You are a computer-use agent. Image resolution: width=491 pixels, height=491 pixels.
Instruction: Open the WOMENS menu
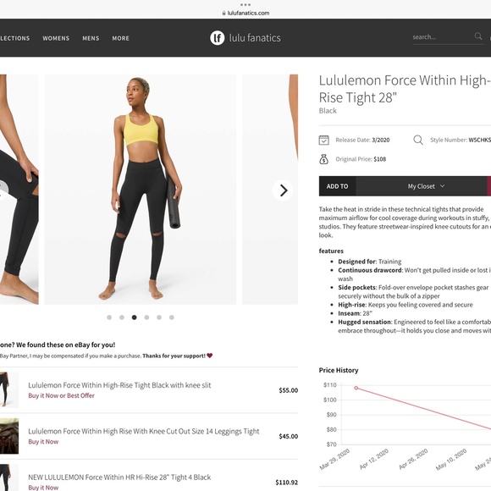[56, 38]
